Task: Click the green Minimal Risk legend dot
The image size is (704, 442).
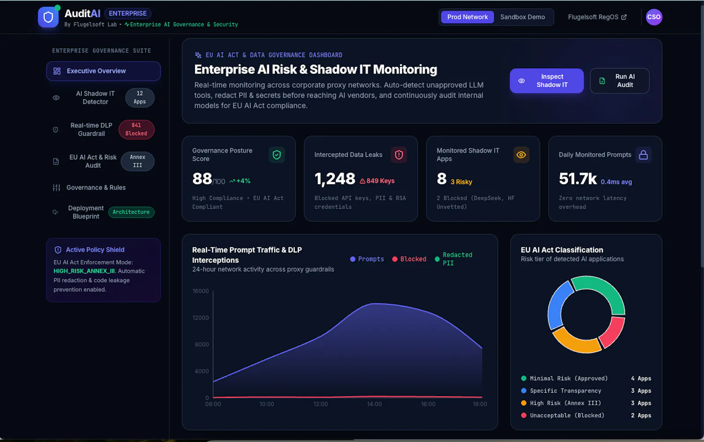Action: 524,378
